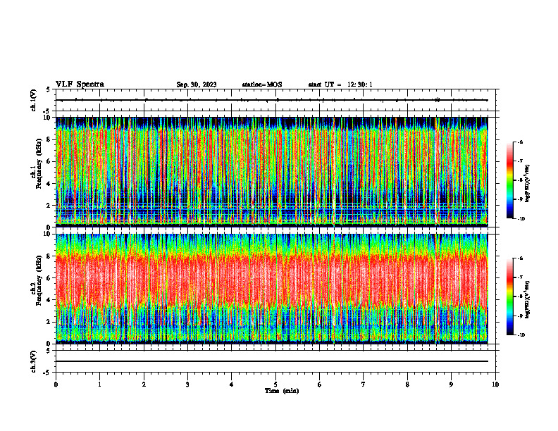Screen dimensions: 558x431
Task: Click inside the ch.2 spectrogram panel
Action: pyautogui.click(x=272, y=289)
